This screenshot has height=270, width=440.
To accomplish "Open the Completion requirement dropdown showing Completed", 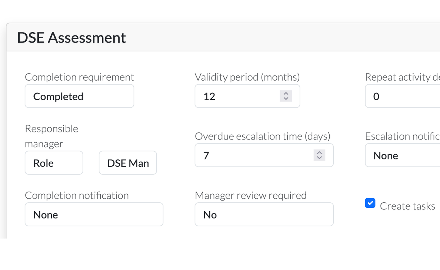I will tap(79, 96).
